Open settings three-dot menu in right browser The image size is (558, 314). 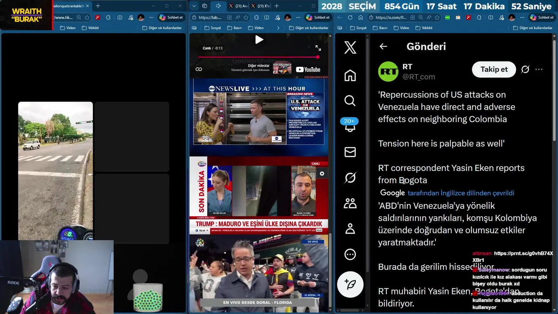tap(522, 17)
